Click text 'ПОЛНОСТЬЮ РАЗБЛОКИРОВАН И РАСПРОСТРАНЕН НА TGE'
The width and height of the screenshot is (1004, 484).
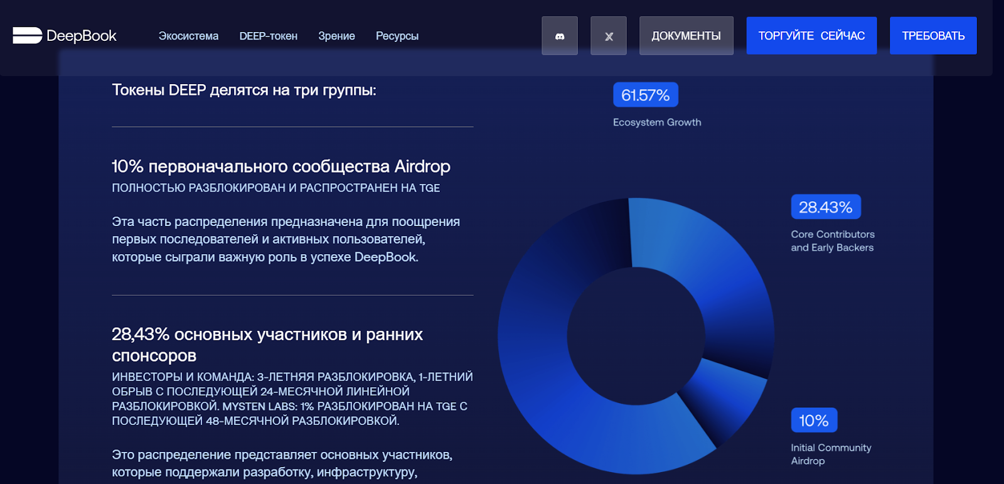(x=276, y=188)
